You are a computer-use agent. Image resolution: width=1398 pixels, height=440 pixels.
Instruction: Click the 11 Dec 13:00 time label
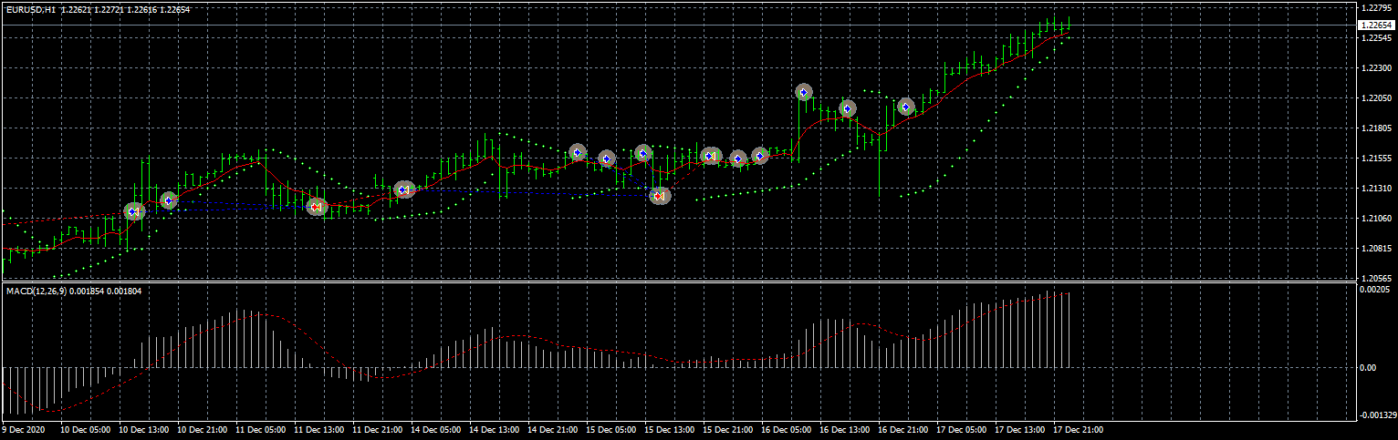click(x=319, y=428)
